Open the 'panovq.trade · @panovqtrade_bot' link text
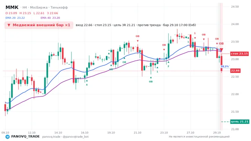 [x=65, y=137]
